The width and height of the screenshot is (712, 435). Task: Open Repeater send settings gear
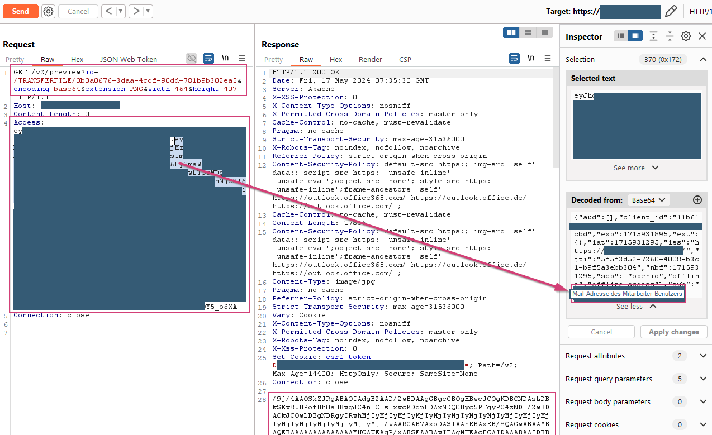coord(49,11)
